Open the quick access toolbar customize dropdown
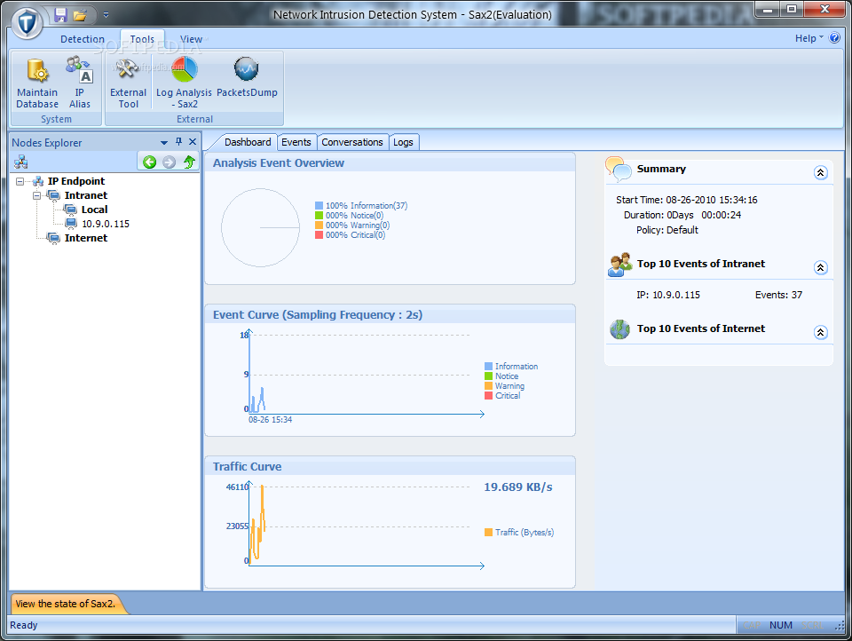Image resolution: width=852 pixels, height=641 pixels. [106, 15]
